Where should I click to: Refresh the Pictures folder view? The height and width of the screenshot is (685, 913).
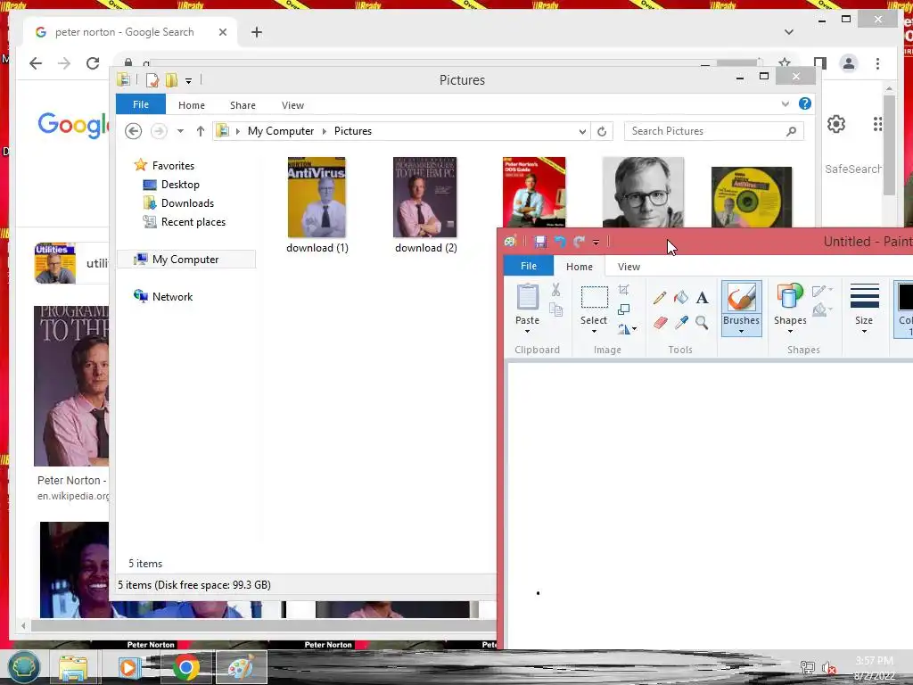click(602, 131)
